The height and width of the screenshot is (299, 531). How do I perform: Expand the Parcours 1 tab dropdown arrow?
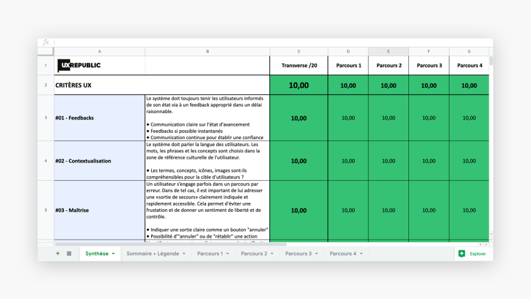coord(228,253)
